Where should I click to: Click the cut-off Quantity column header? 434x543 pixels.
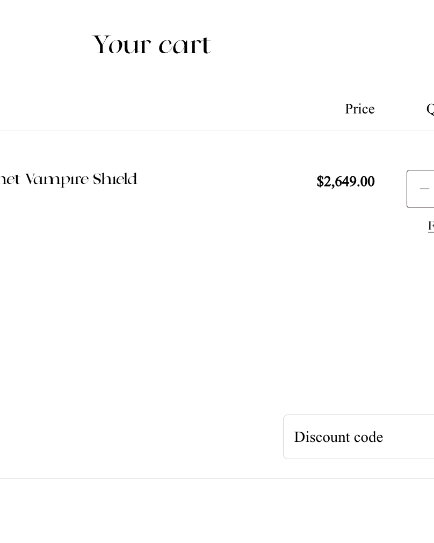click(x=430, y=109)
